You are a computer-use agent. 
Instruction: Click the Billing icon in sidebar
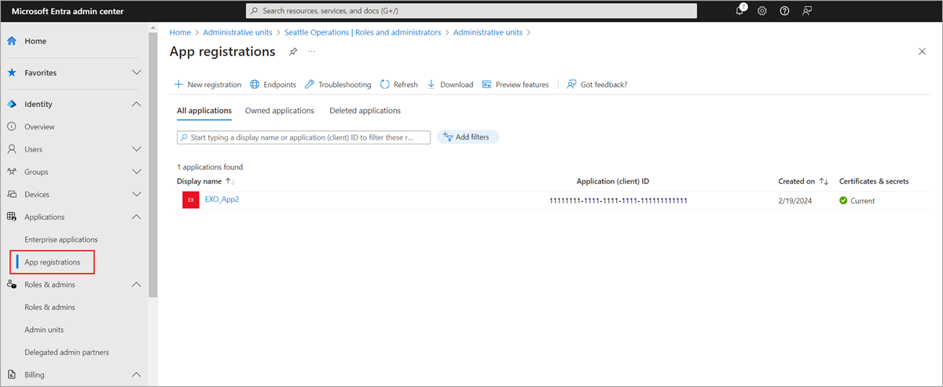pos(12,374)
